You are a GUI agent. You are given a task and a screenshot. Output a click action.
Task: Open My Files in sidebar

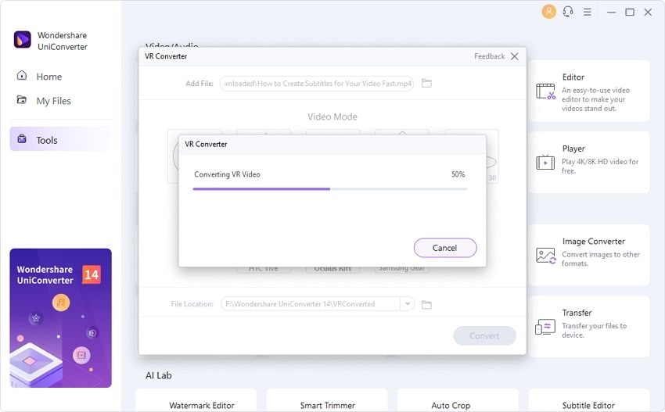click(53, 101)
